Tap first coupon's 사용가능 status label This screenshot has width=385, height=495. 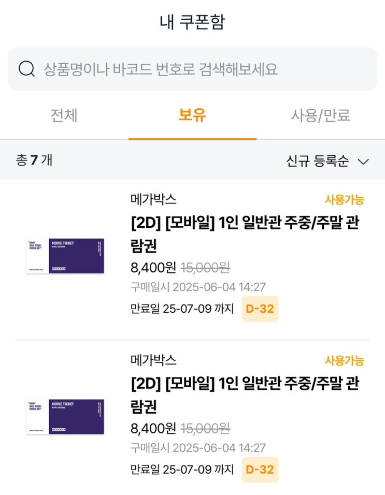344,200
